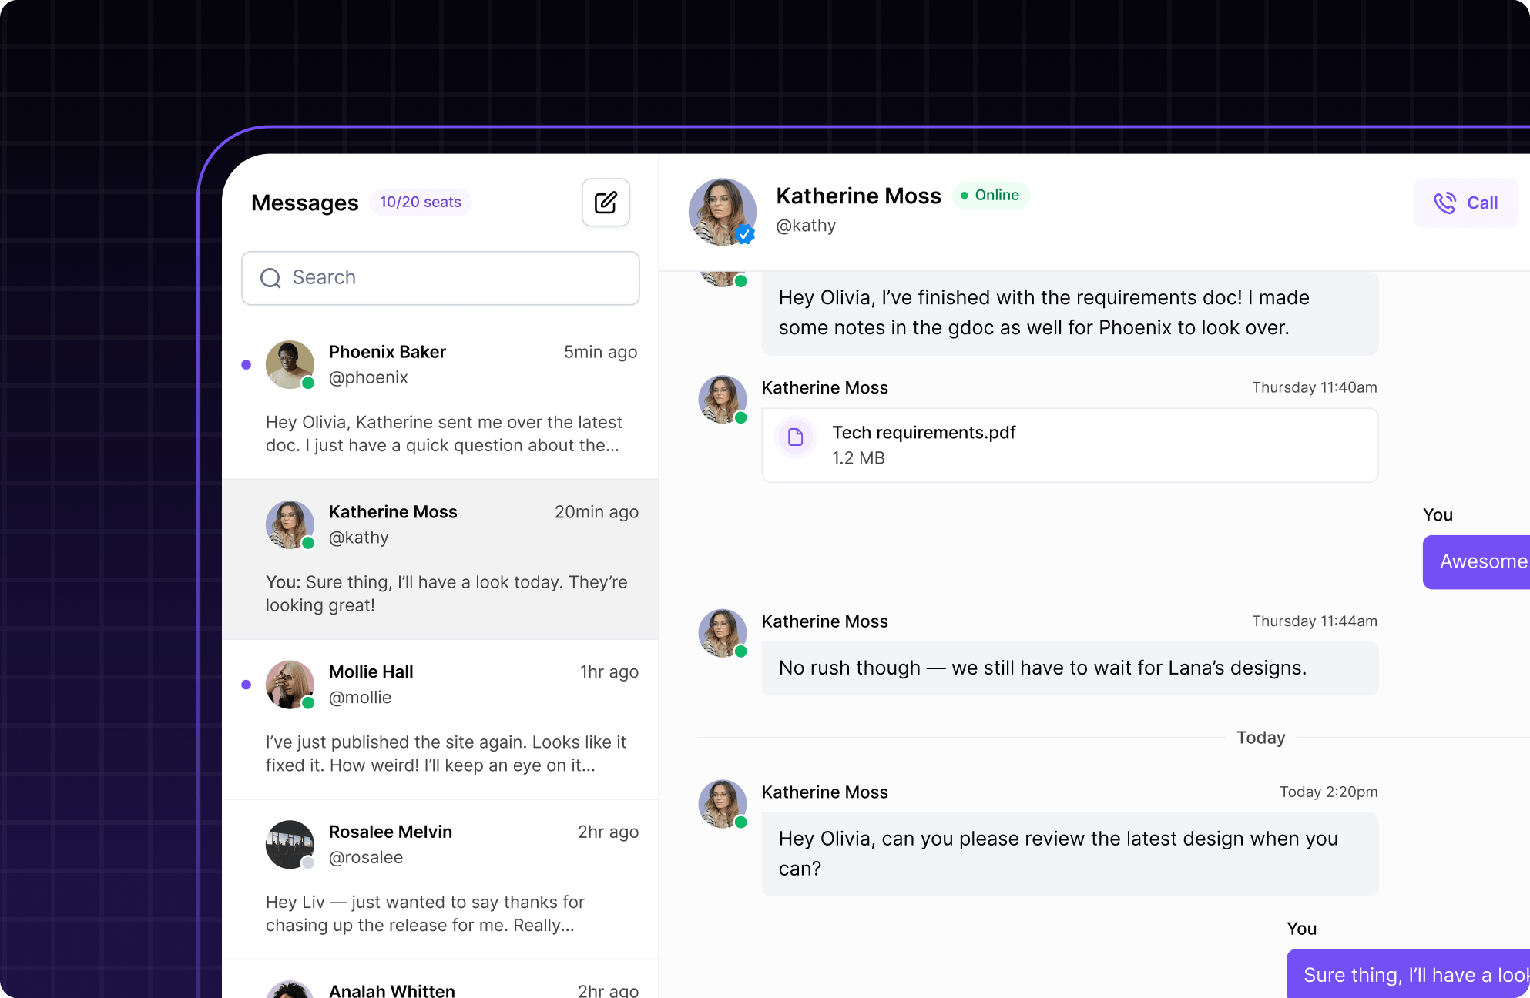Click the blue verified badge on Katherine's avatar

[x=745, y=234]
